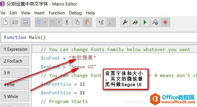
Task: Click the Function Main() header field
Action: tap(99, 37)
